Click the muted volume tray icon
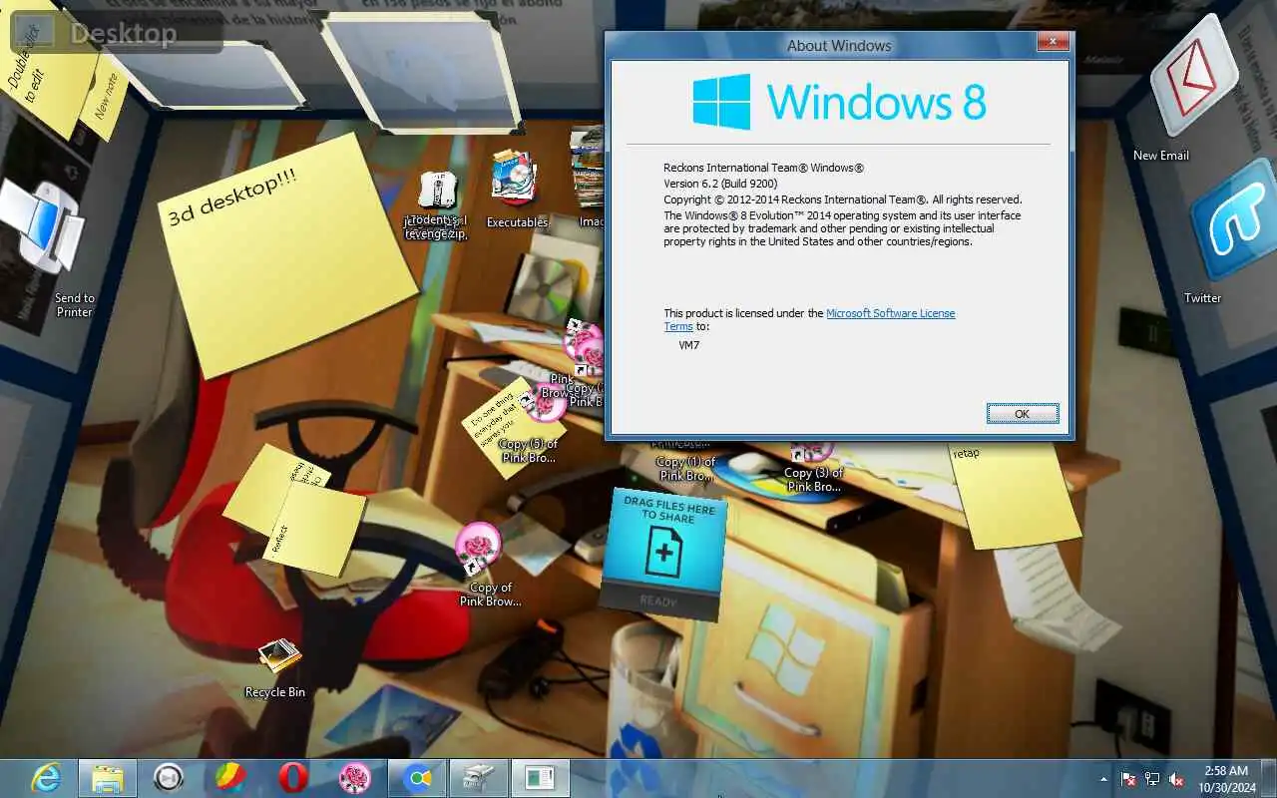The height and width of the screenshot is (798, 1277). coord(1176,779)
